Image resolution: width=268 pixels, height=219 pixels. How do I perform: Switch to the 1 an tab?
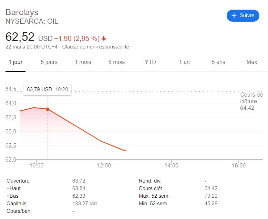(x=184, y=62)
